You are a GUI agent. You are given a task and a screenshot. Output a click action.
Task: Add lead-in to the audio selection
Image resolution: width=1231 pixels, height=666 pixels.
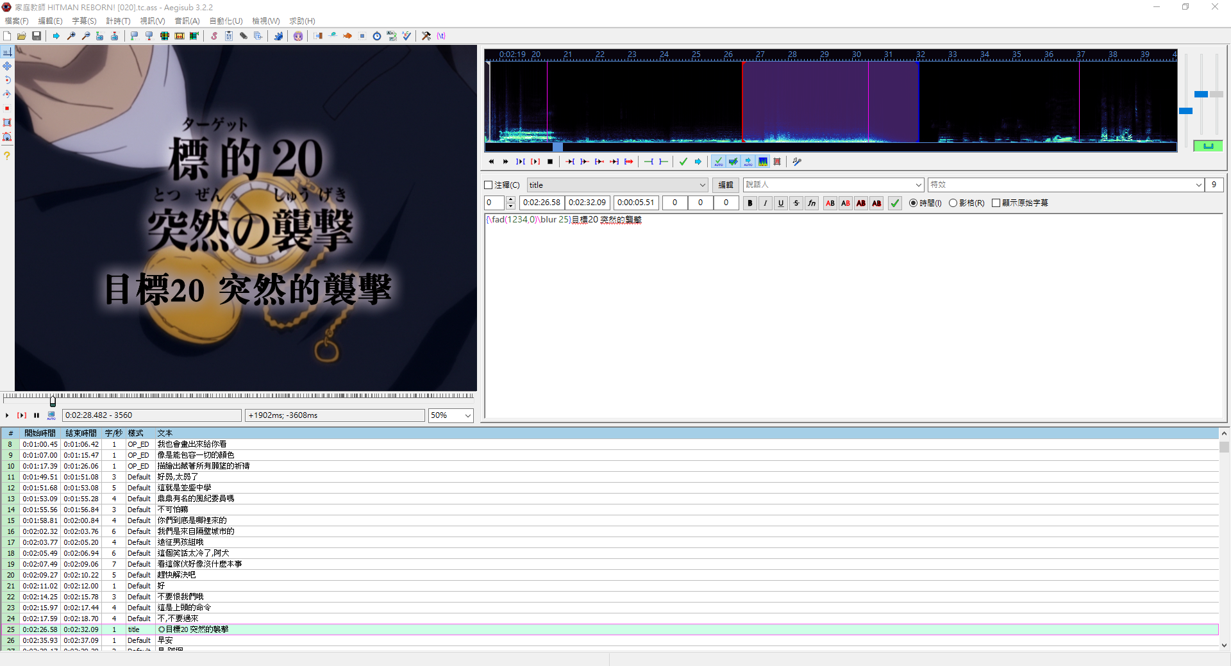[649, 162]
